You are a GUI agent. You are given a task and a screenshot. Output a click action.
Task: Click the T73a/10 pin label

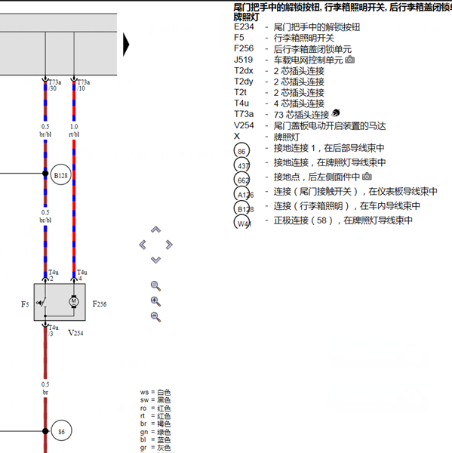pyautogui.click(x=84, y=85)
